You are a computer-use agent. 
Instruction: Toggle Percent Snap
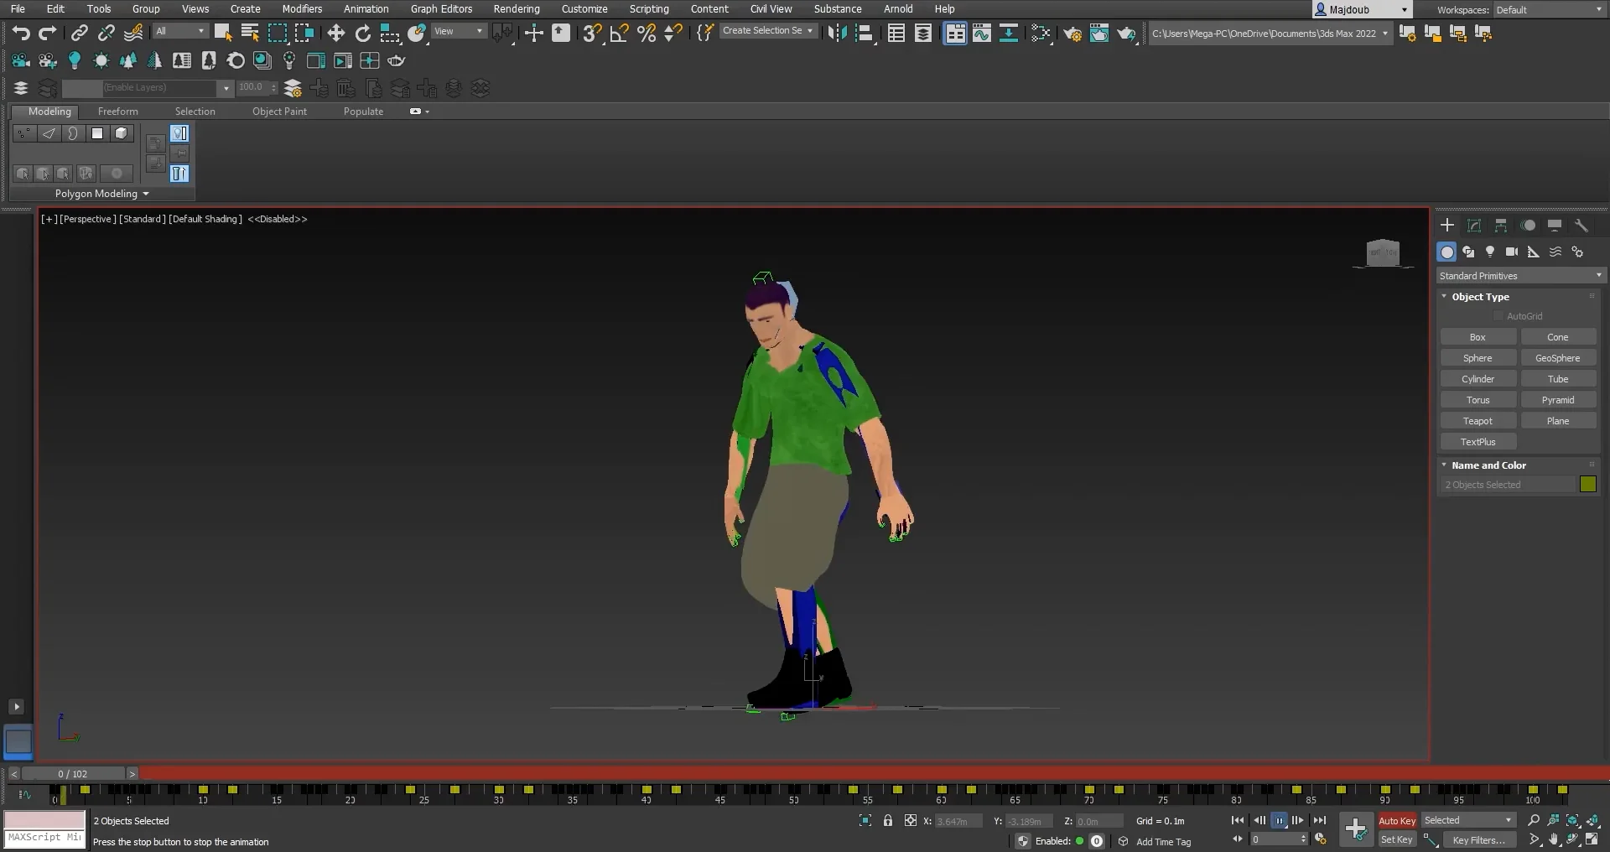coord(647,33)
